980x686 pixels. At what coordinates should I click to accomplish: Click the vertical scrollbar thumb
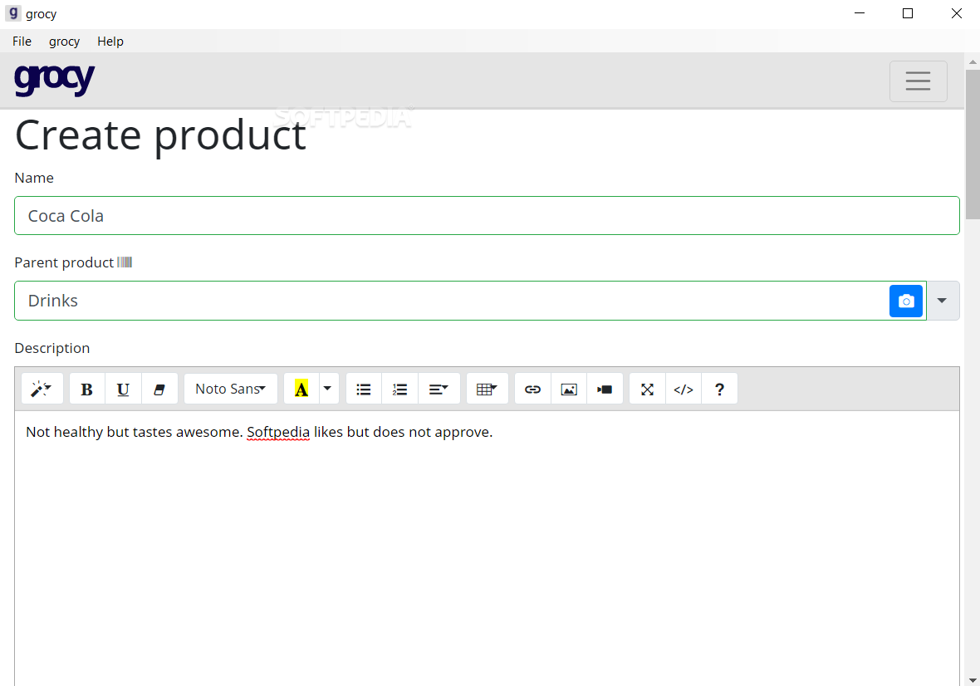973,144
